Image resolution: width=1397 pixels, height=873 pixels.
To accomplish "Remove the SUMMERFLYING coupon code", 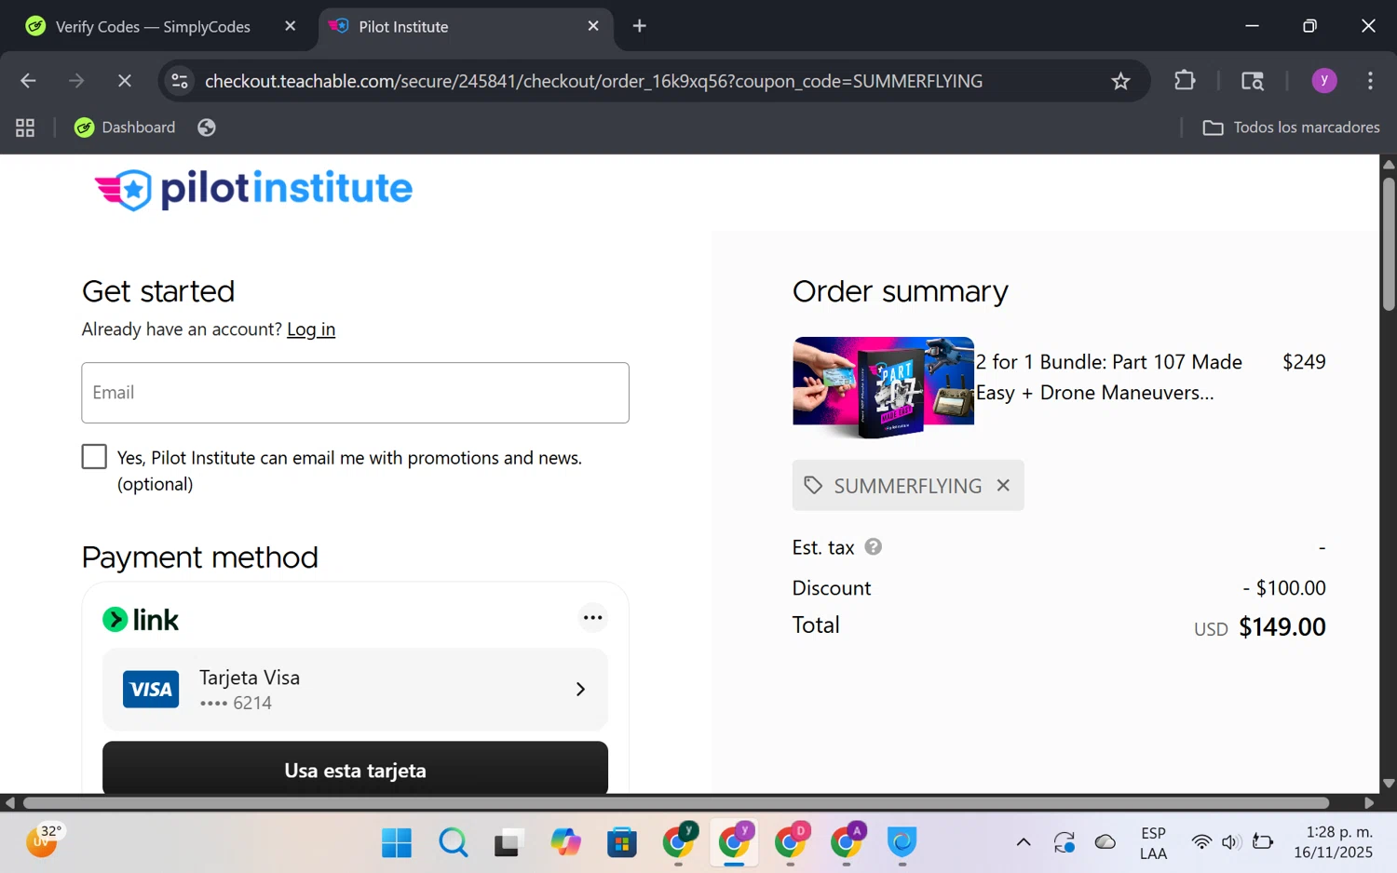I will pyautogui.click(x=1003, y=485).
